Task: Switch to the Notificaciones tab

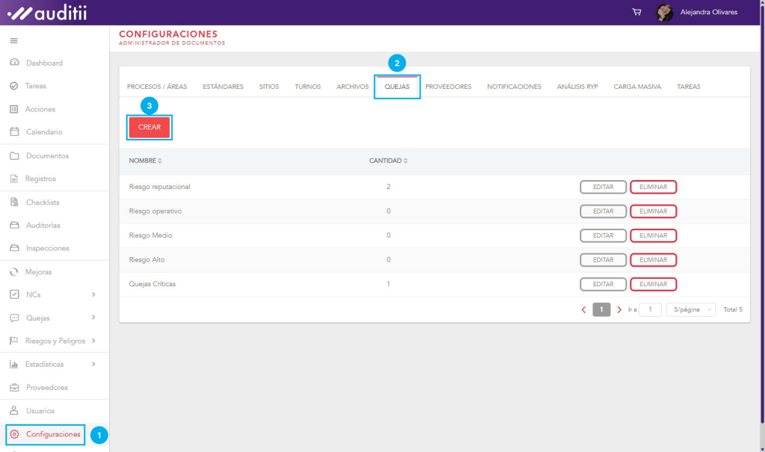Action: click(x=514, y=87)
